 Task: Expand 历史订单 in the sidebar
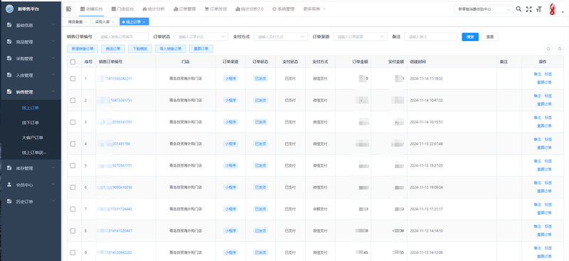[x=31, y=201]
